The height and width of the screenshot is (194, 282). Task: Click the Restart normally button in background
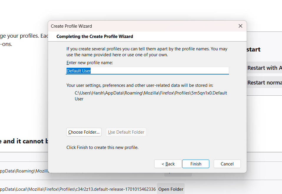[x=264, y=83]
